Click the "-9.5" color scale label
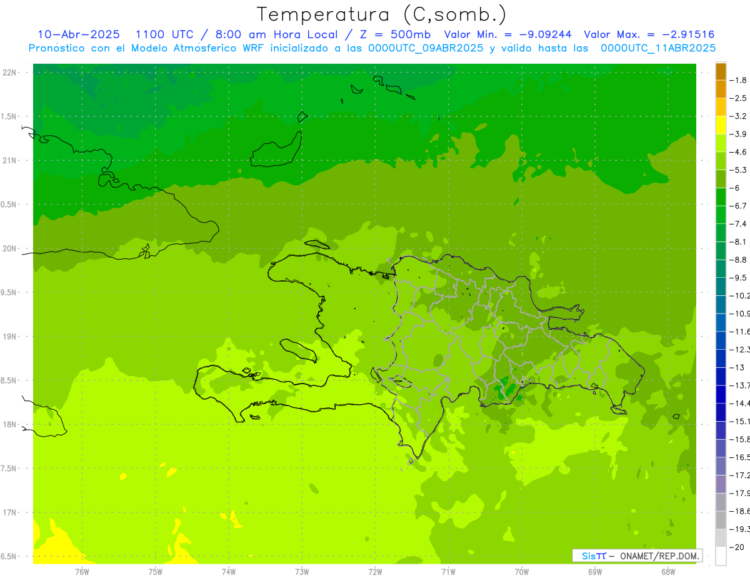Screen dimensions: 750x580 738,278
